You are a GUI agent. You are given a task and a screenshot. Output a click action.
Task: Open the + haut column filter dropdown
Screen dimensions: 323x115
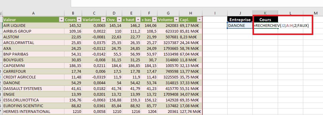(x=138, y=20)
